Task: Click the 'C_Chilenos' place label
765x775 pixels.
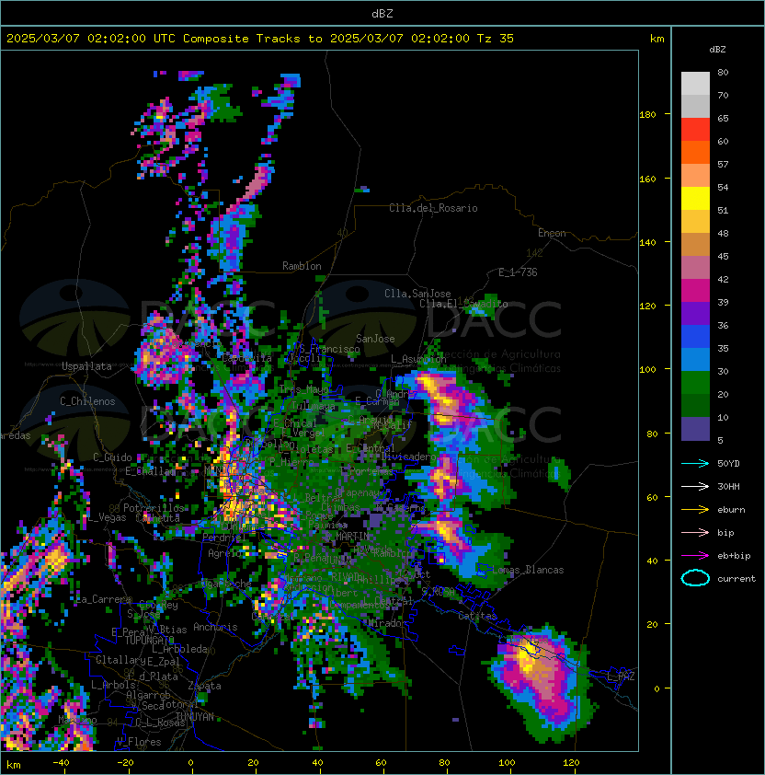Action: [x=87, y=401]
